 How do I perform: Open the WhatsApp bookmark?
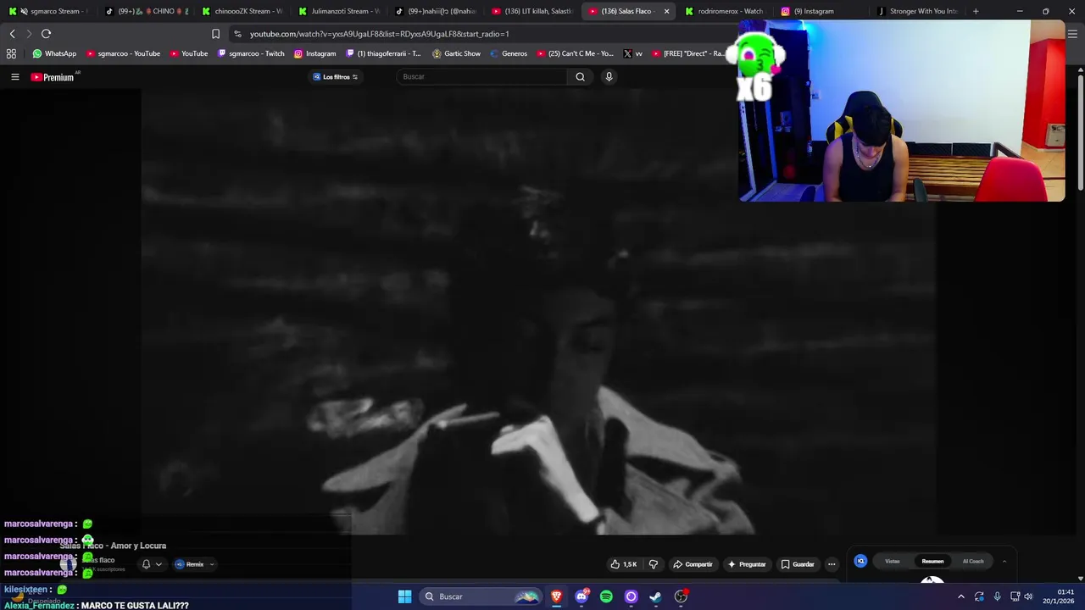[x=54, y=53]
